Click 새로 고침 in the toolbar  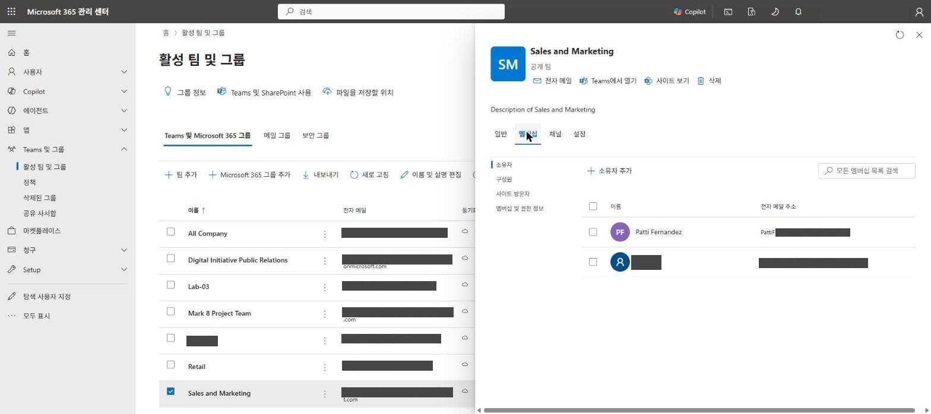coord(369,175)
